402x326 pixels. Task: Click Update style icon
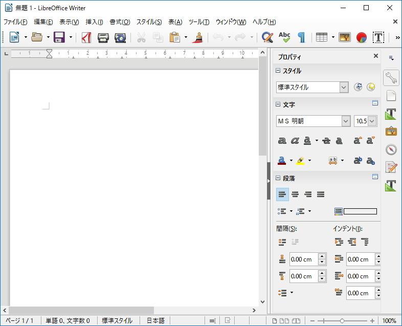[x=358, y=87]
